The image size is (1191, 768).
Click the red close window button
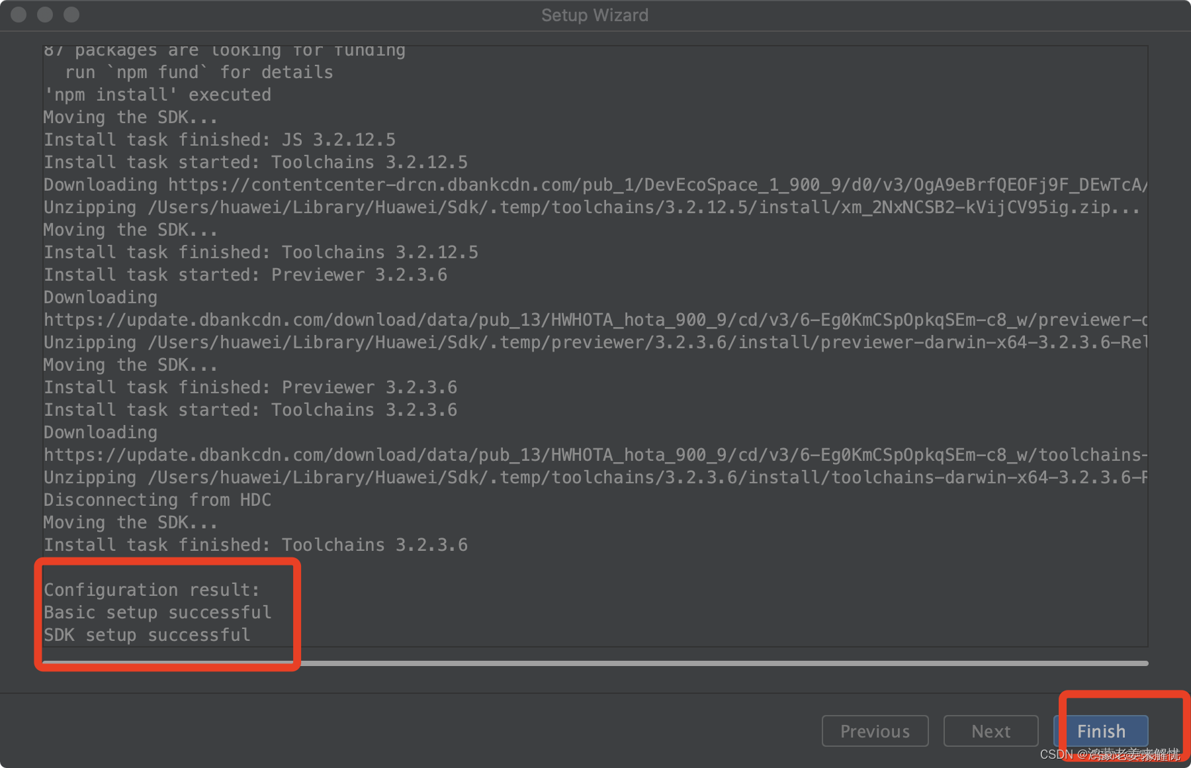tap(19, 15)
